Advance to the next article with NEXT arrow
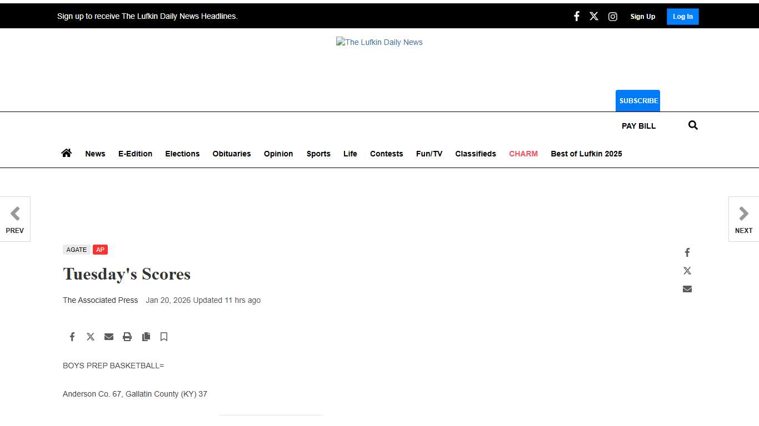The image size is (759, 426). click(x=743, y=219)
